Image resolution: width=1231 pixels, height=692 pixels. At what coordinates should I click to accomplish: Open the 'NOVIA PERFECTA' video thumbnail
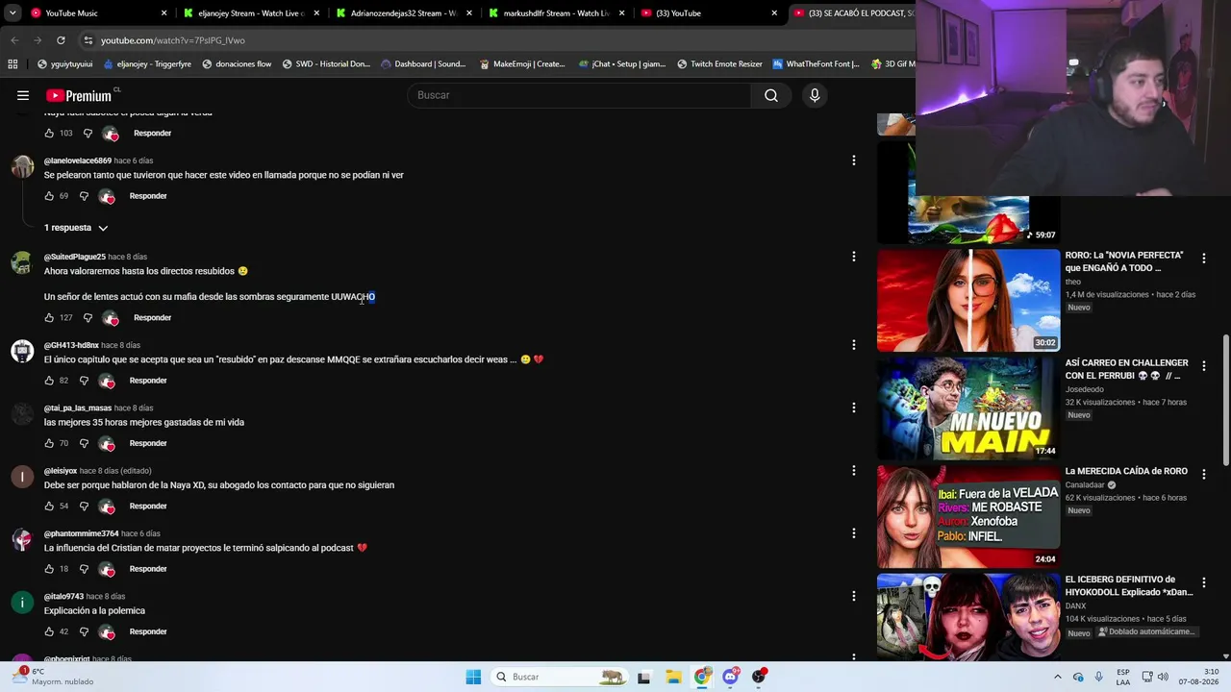click(968, 301)
